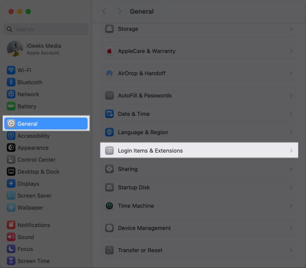Go forward with the right arrow
Screen dimensions: 306x268
[x=119, y=11]
